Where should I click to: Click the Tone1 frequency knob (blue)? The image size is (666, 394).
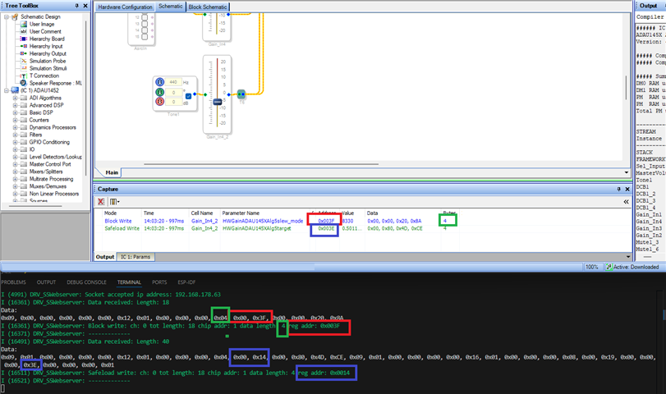159,82
